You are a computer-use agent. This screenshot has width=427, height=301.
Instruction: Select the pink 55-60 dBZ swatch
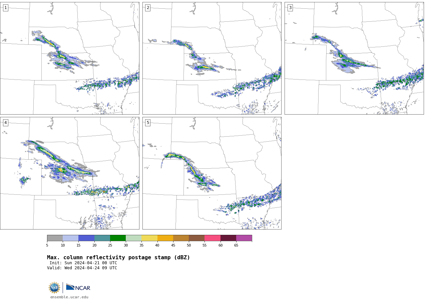[x=212, y=238]
